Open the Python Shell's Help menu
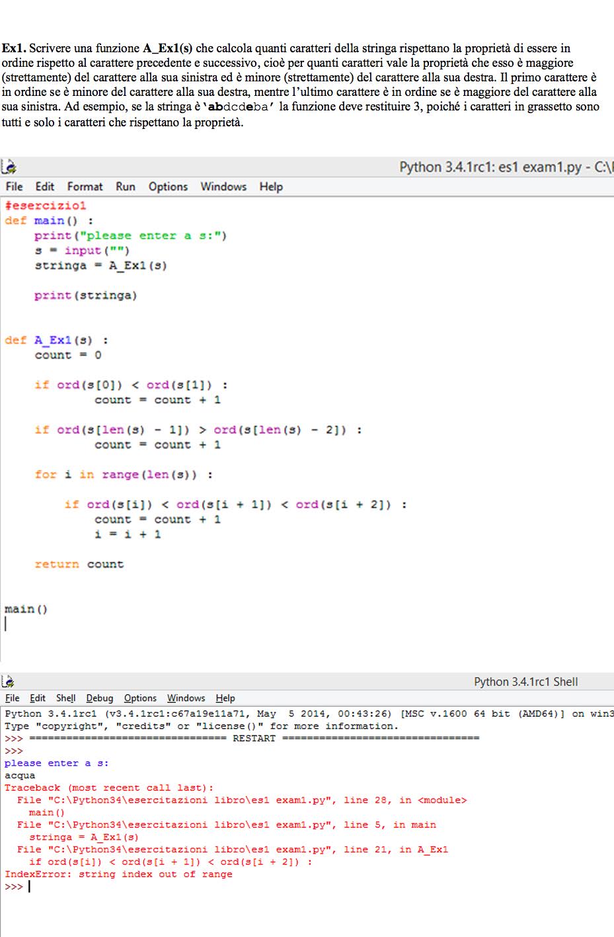 (225, 698)
